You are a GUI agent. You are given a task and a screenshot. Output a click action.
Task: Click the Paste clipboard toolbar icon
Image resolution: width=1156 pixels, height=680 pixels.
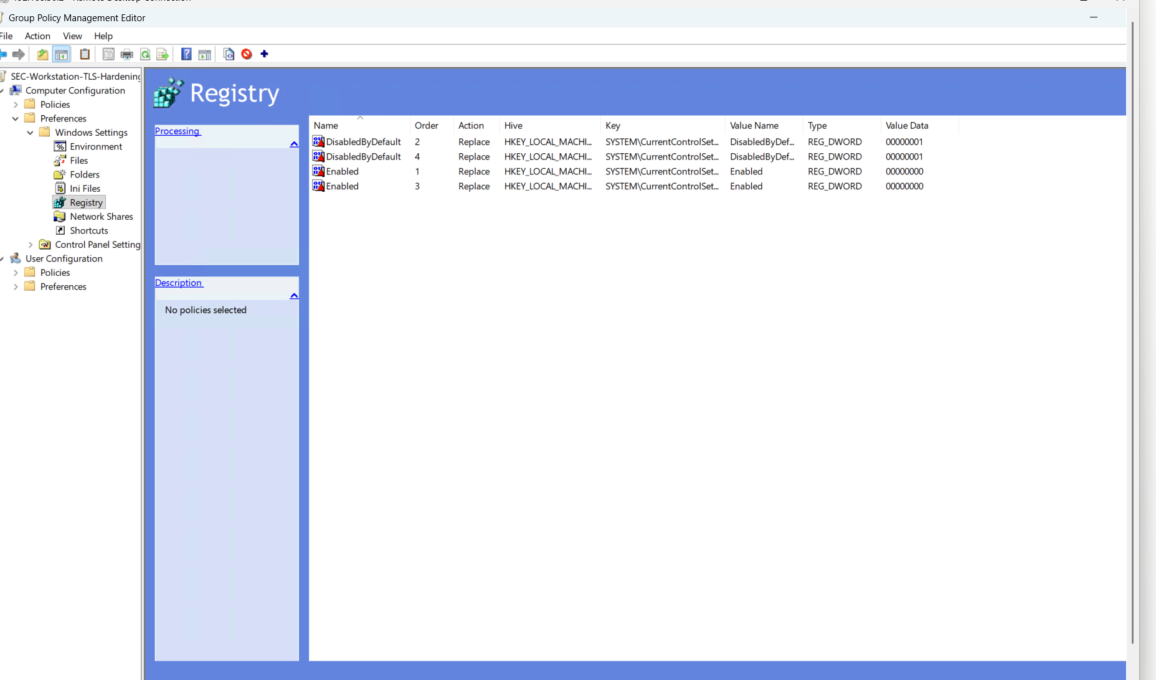click(85, 54)
